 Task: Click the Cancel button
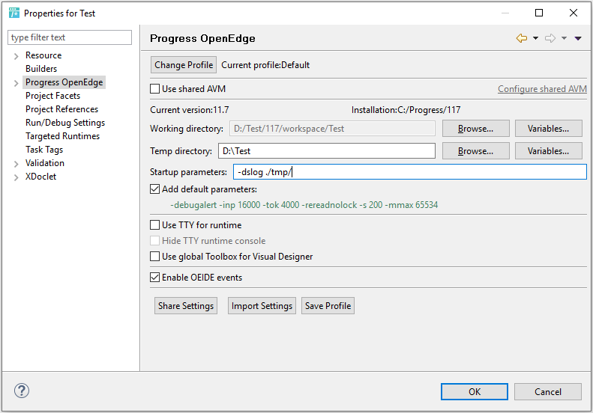547,392
